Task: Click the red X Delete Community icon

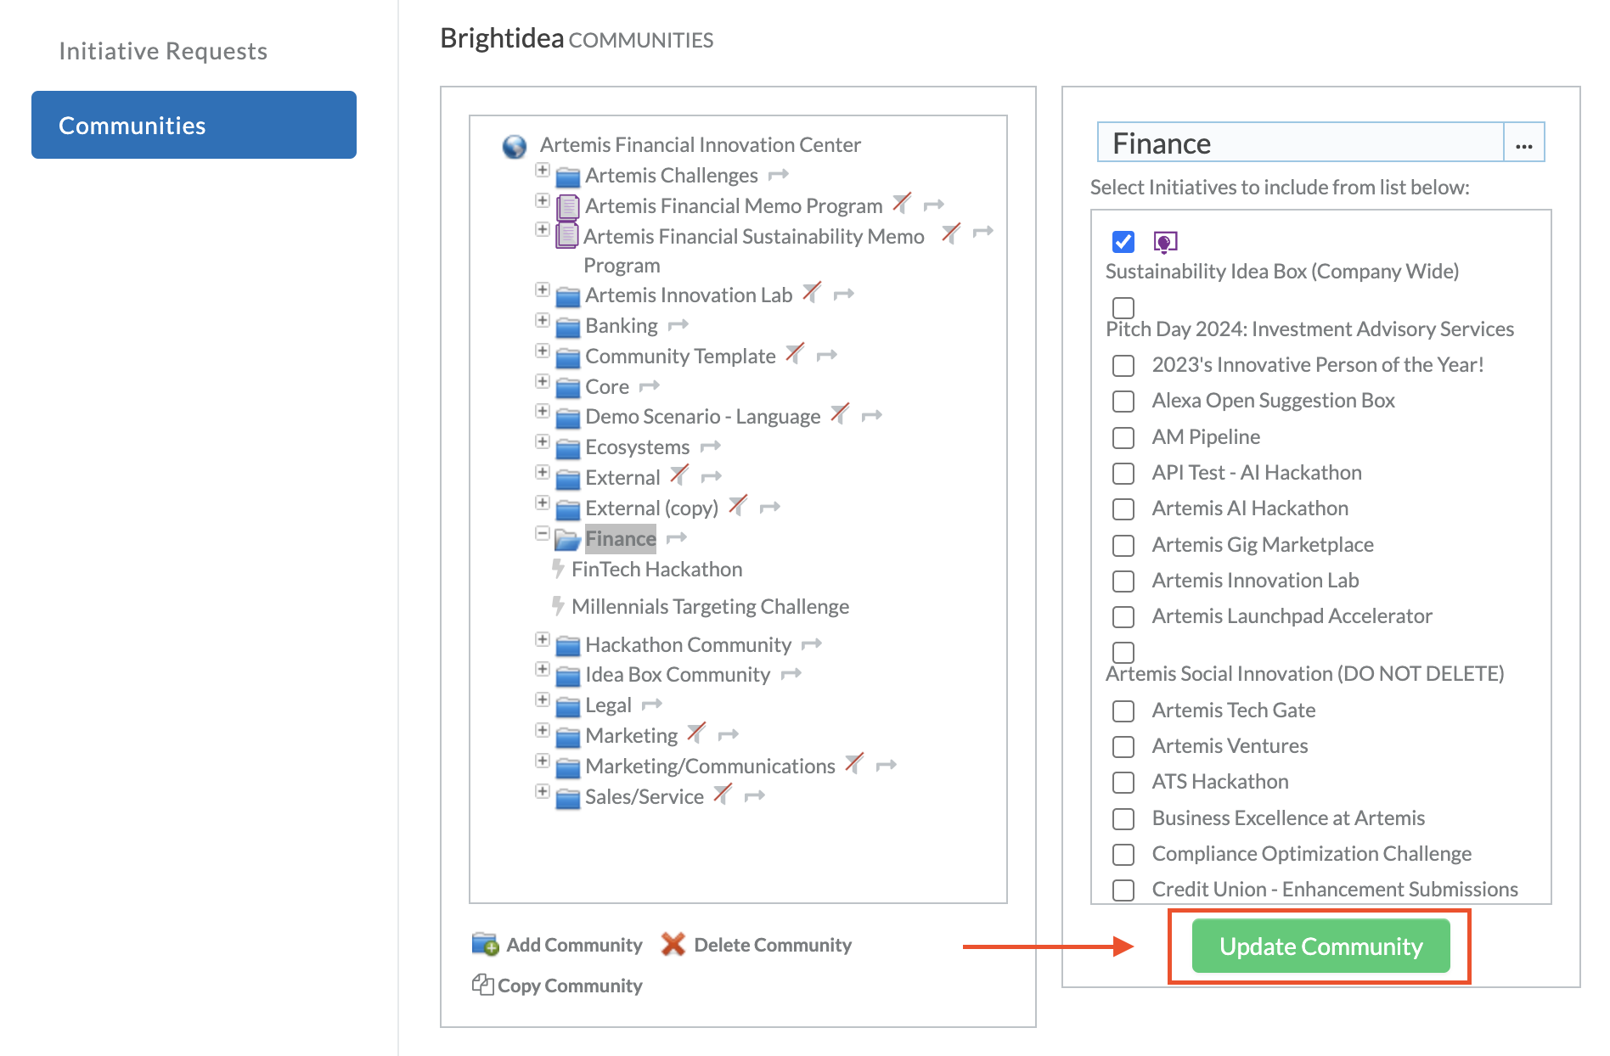Action: pos(673,944)
